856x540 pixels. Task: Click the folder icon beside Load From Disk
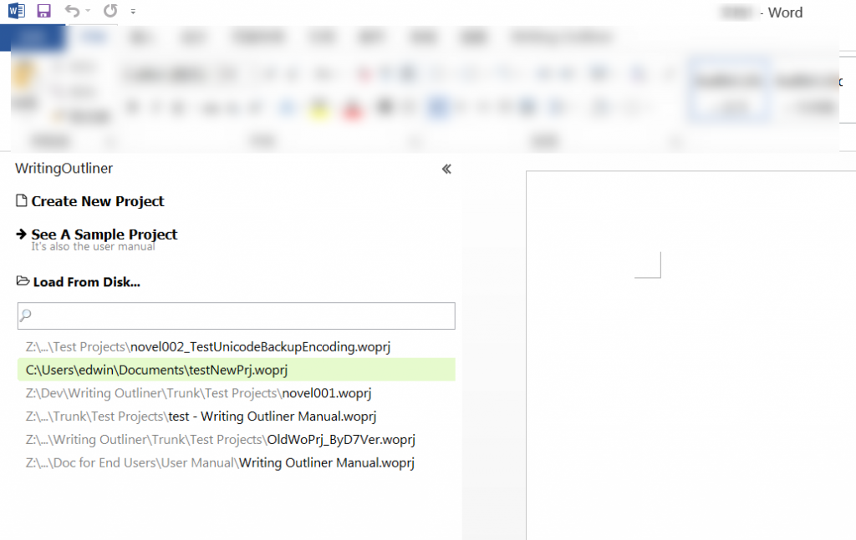(x=20, y=281)
